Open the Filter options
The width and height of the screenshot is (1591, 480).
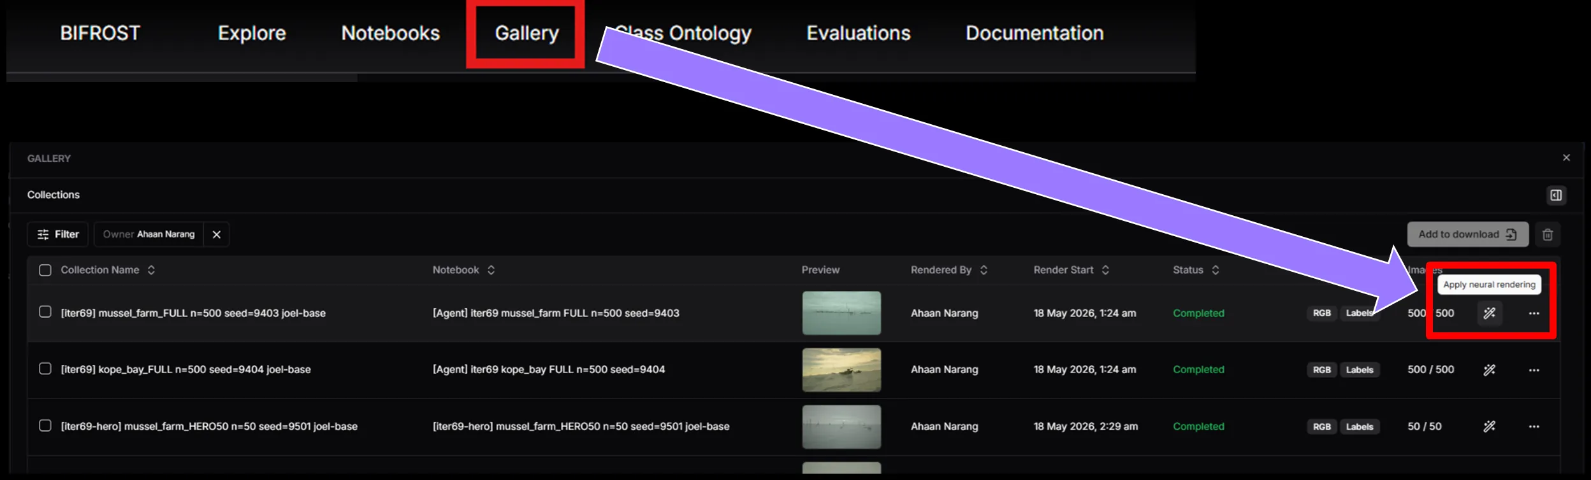coord(58,234)
